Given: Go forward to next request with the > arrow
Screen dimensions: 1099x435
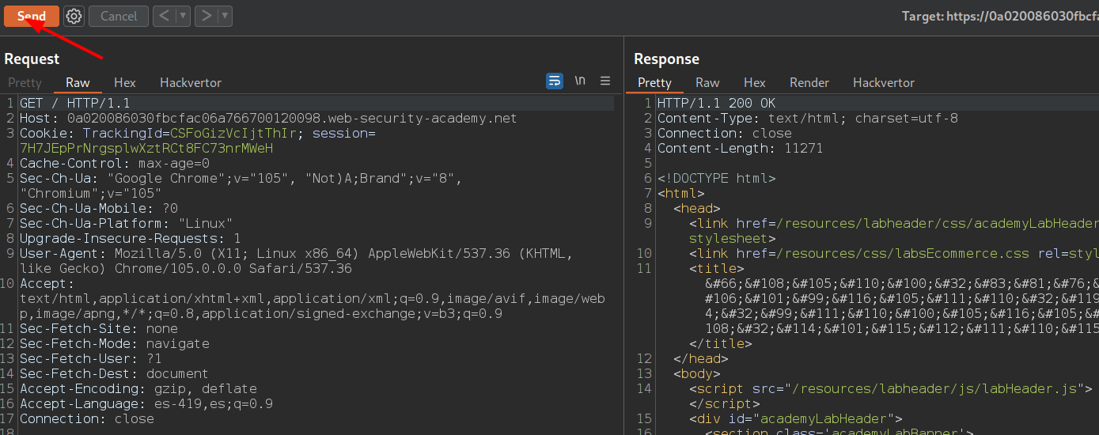Looking at the screenshot, I should 206,16.
